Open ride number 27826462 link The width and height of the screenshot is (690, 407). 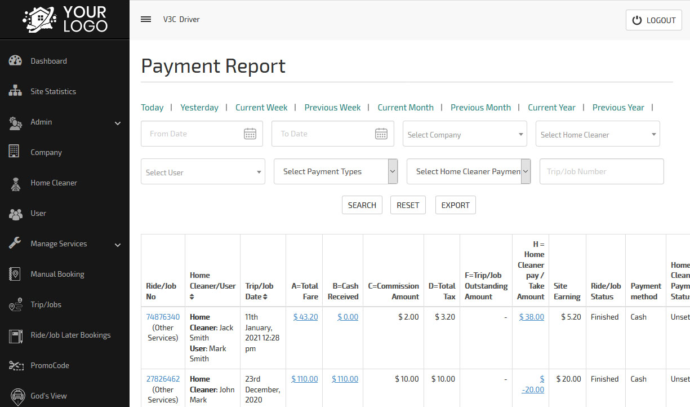pos(163,379)
